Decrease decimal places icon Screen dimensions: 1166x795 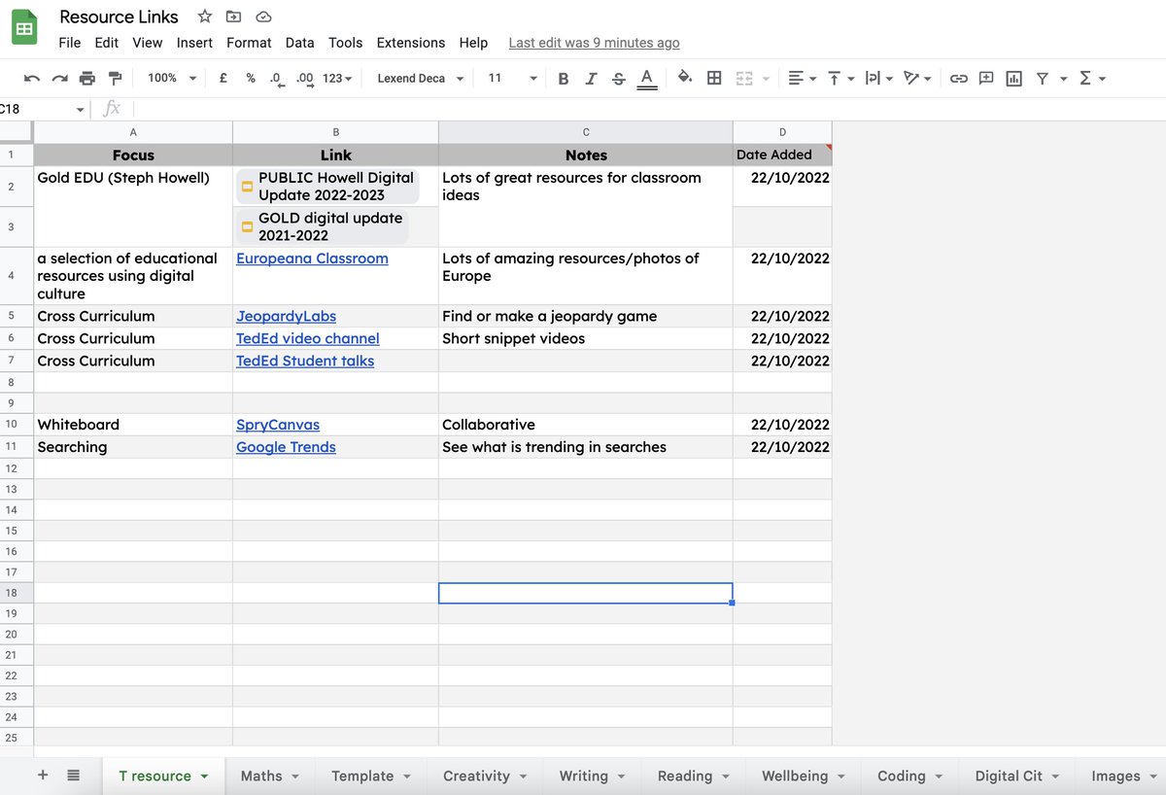pos(276,79)
